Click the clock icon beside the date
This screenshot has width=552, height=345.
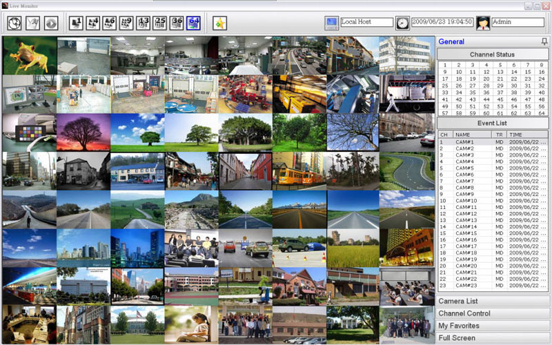tap(402, 23)
